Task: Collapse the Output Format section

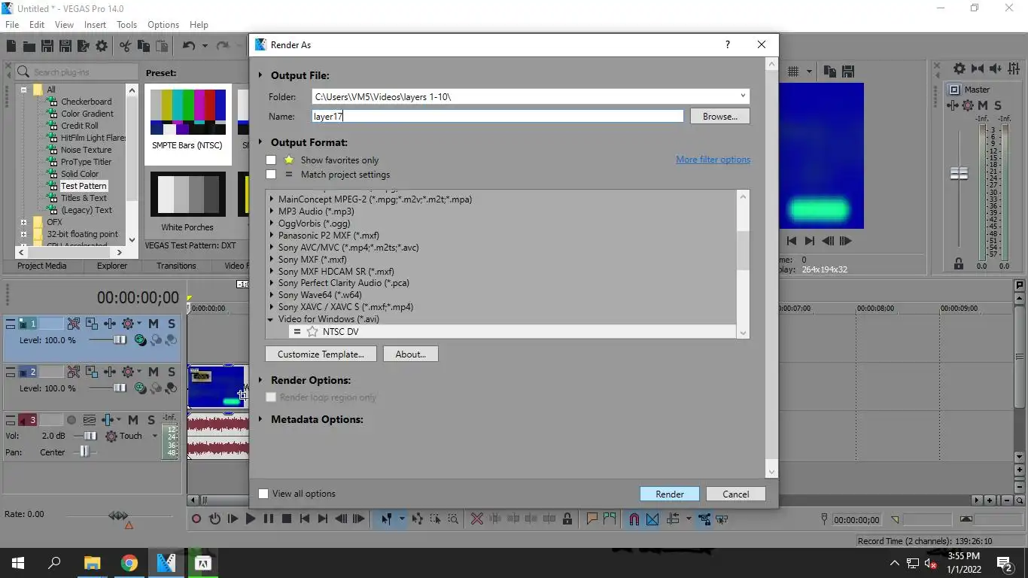Action: click(261, 142)
